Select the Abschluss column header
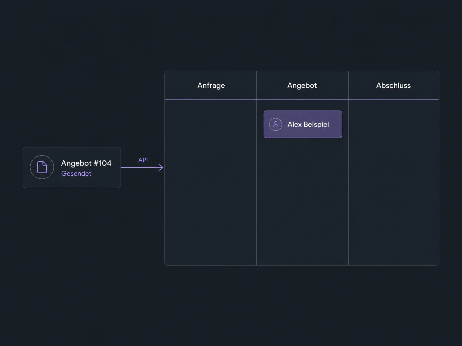This screenshot has height=346, width=462. point(393,85)
